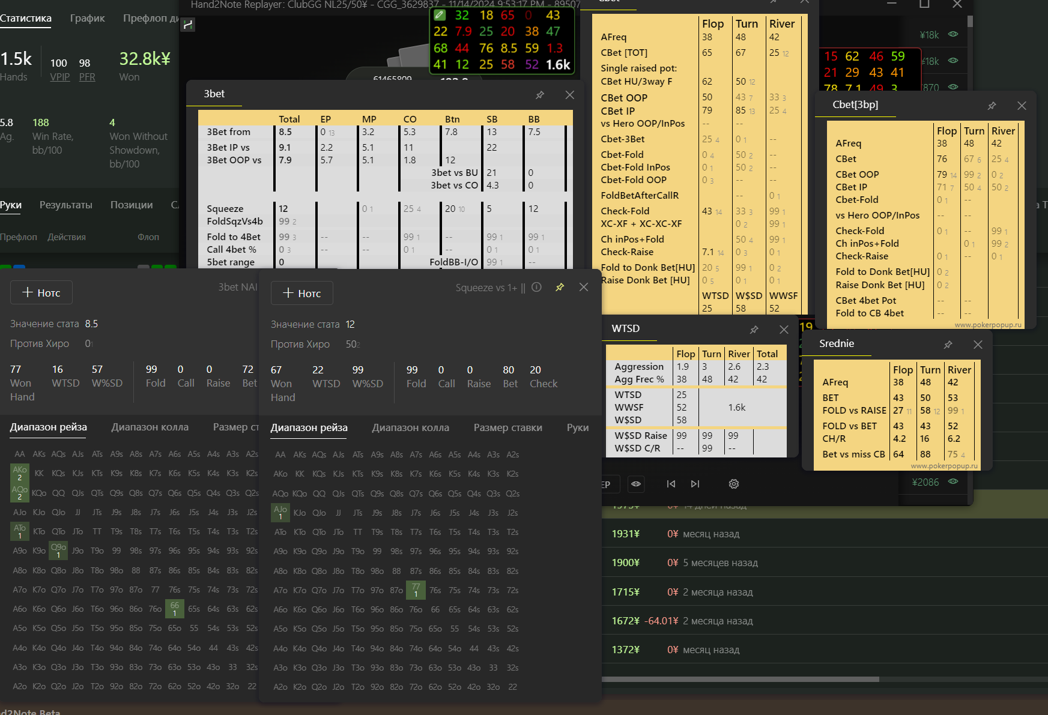Close the Squeeze vs 1+ stat panel
Image resolution: width=1048 pixels, height=715 pixels.
[584, 288]
